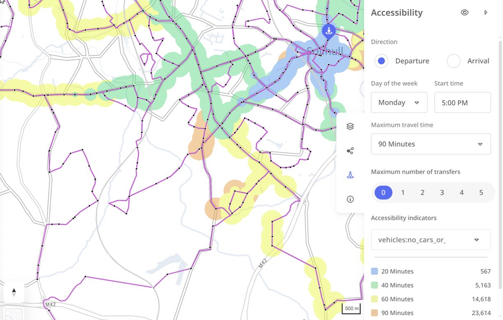
Task: Open the map layers panel icon
Action: (x=350, y=126)
